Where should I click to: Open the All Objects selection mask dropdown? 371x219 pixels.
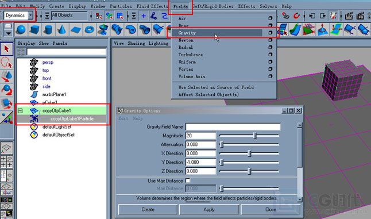[69, 16]
